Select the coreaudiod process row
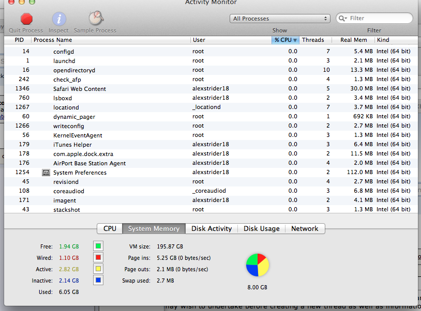The width and height of the screenshot is (421, 311). [211, 191]
